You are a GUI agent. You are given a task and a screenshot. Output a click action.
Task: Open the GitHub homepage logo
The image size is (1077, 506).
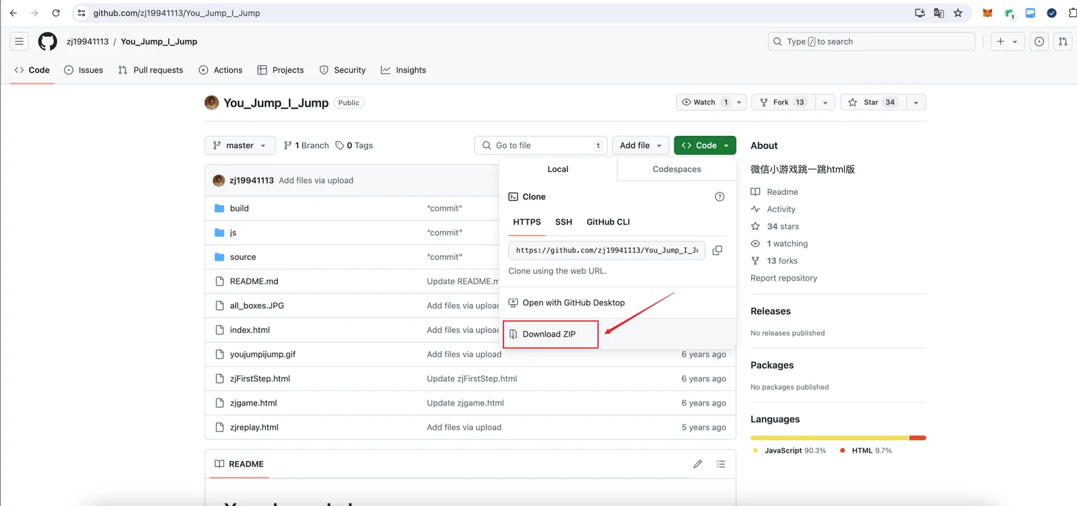(48, 42)
